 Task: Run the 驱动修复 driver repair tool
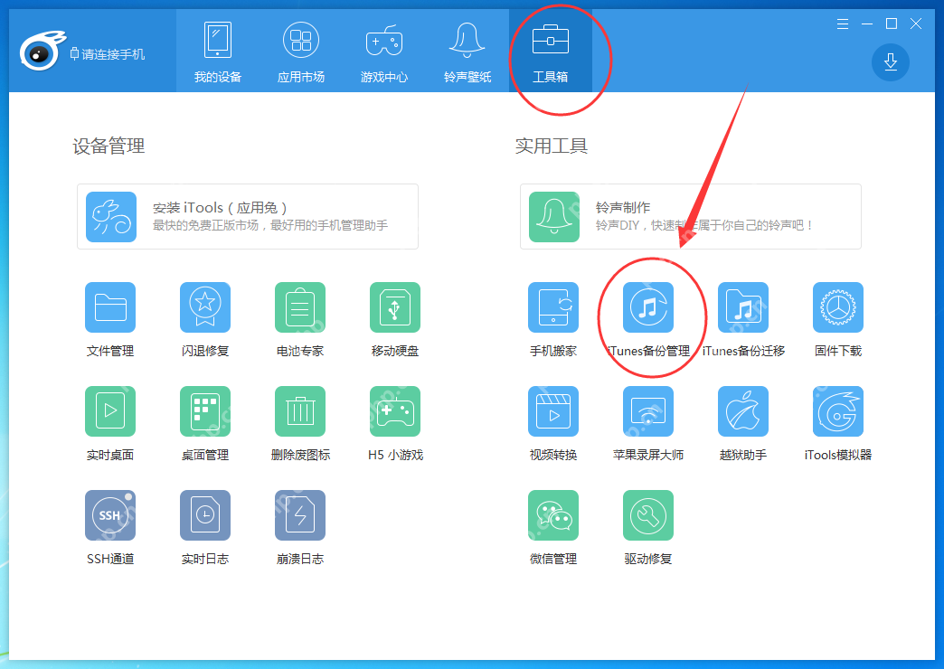(648, 515)
